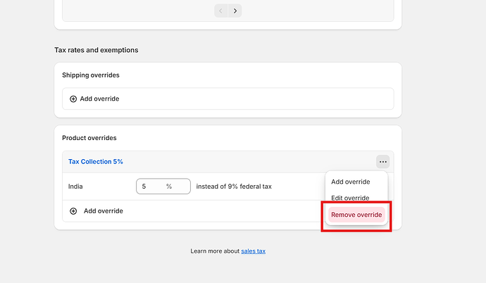The image size is (486, 283).
Task: Click the "Learn more about" text
Action: click(x=215, y=251)
